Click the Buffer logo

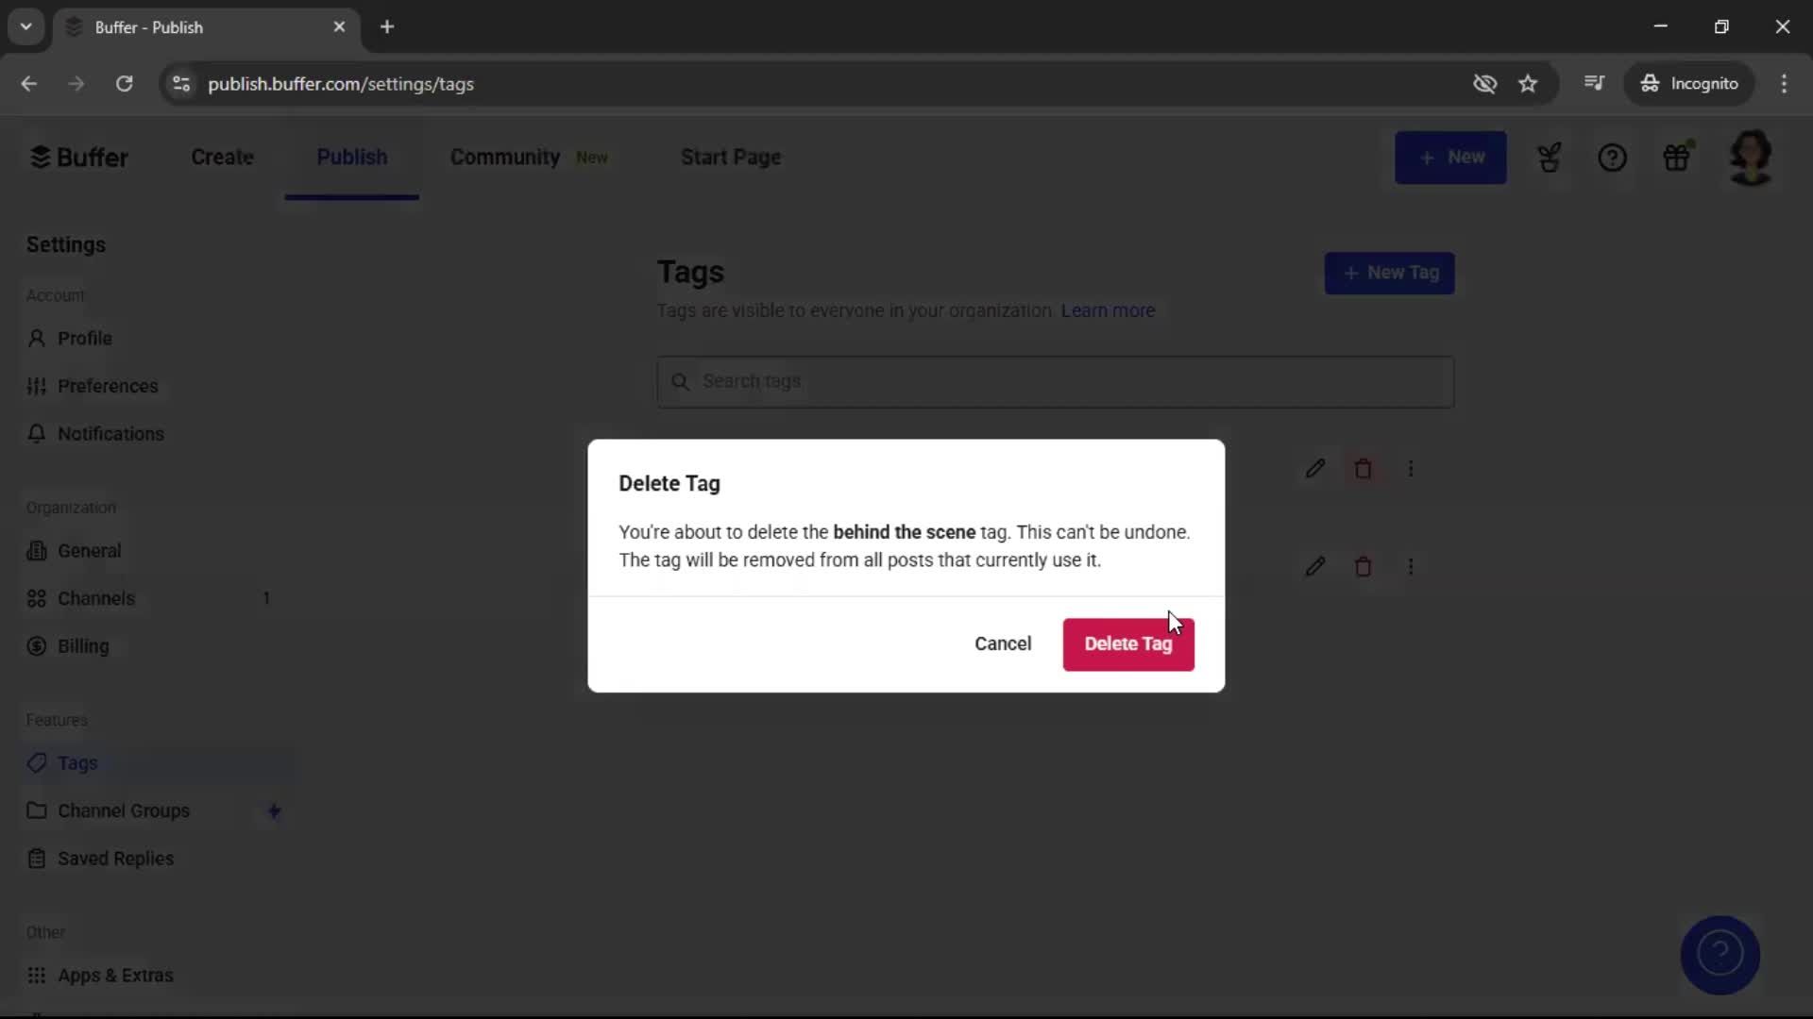coord(79,157)
